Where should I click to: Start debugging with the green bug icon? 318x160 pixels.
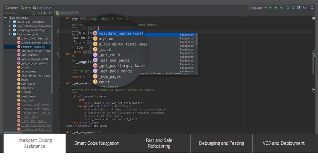tap(275, 8)
